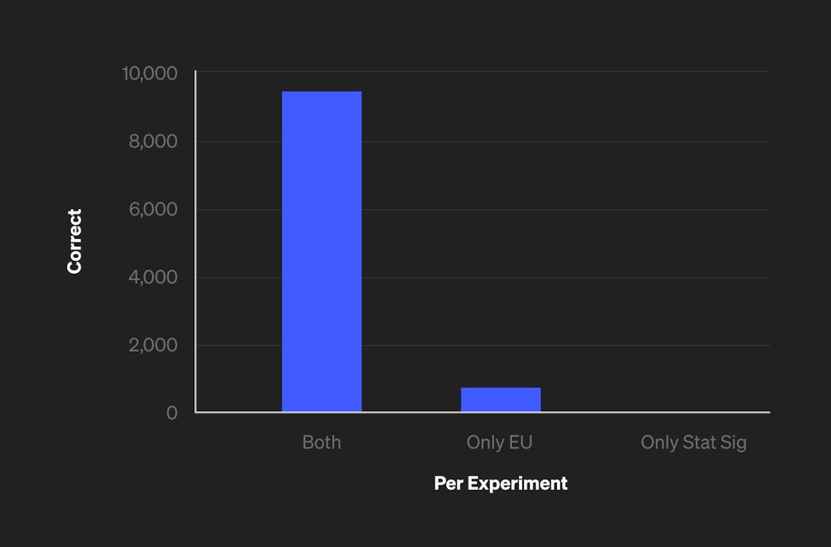
Task: Click the white vertical y-axis line
Action: [x=195, y=238]
